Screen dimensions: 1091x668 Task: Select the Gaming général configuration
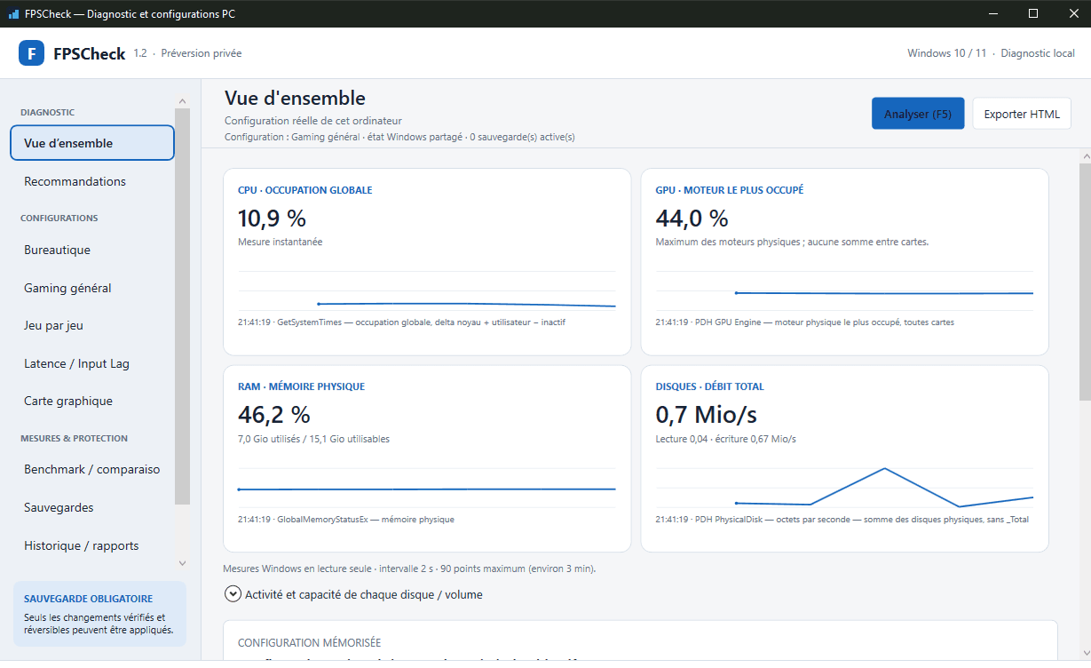92,288
